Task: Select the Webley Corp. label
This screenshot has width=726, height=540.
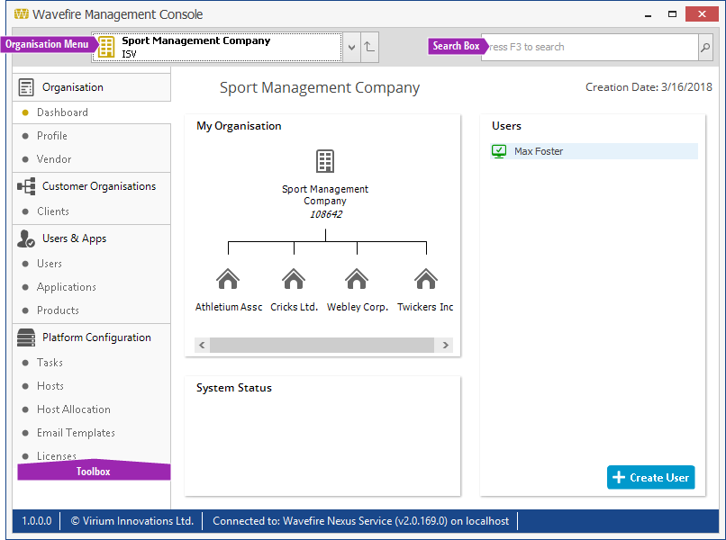Action: (358, 307)
